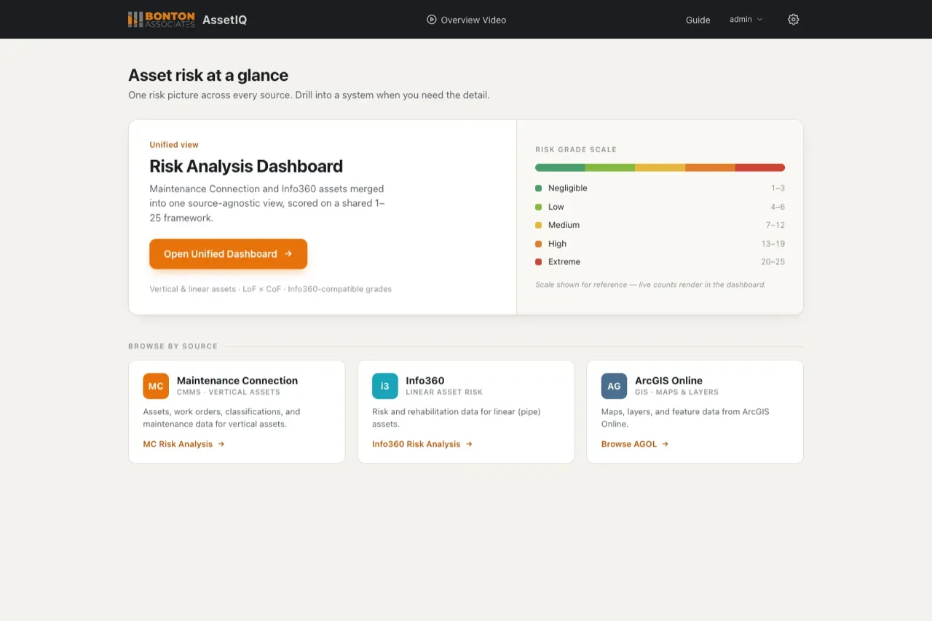Select the Maintenance Connection card title

[237, 380]
